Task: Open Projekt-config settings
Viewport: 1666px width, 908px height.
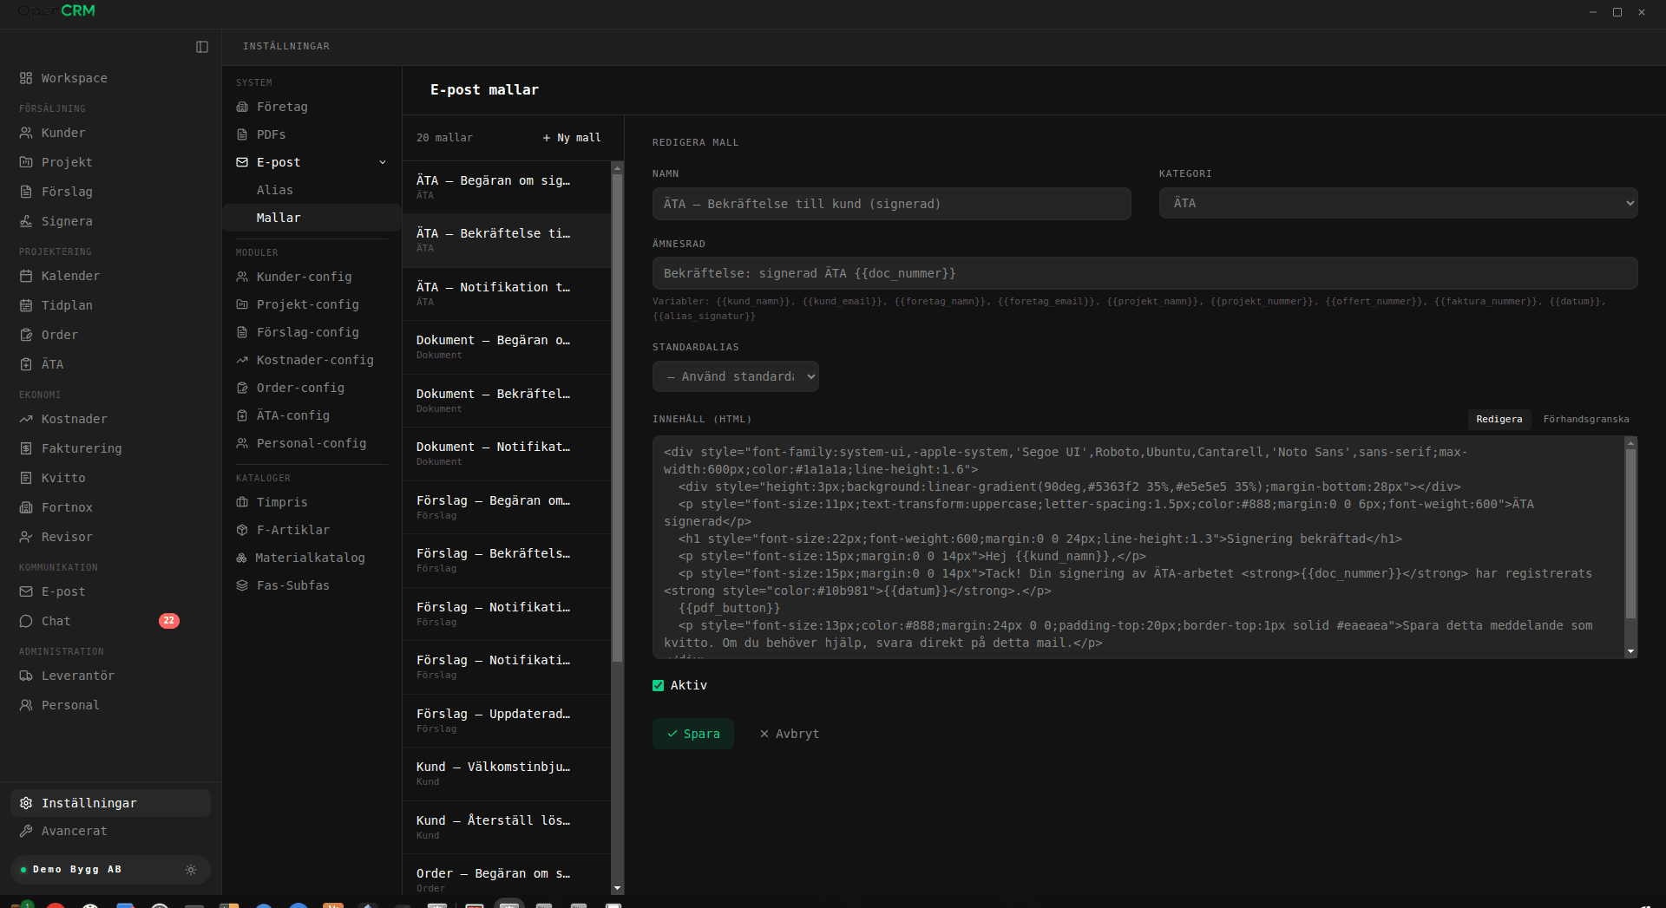Action: (307, 304)
